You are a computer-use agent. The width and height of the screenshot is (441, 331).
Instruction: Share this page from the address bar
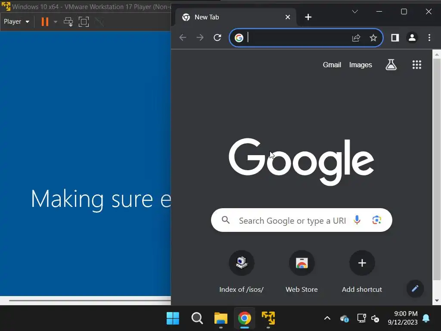[x=356, y=38]
